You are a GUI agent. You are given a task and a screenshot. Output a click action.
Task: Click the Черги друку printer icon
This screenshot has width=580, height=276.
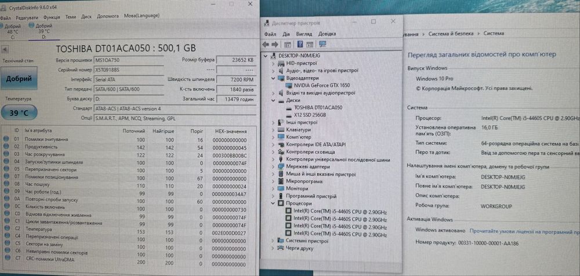pyautogui.click(x=282, y=248)
